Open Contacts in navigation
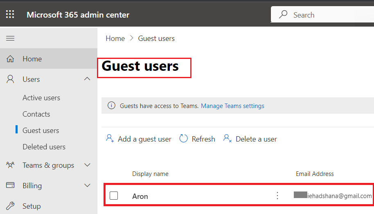This screenshot has width=374, height=214. 36,114
